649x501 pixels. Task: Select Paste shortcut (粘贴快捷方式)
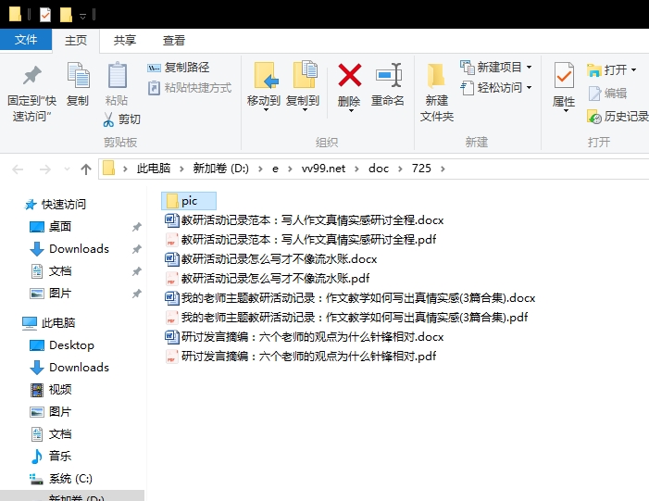click(x=190, y=88)
